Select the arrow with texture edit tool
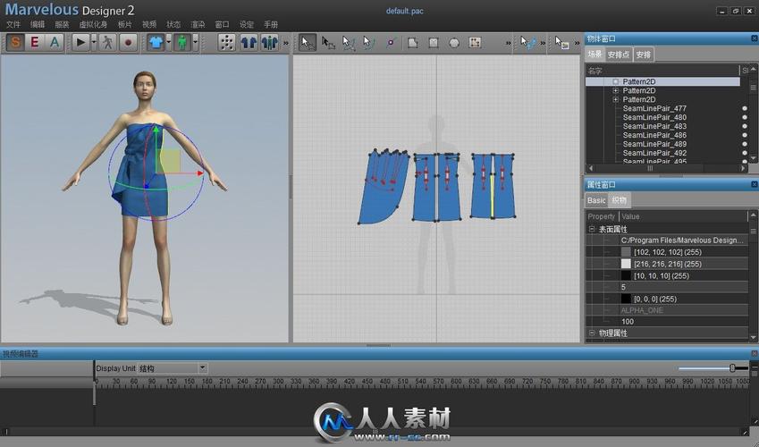The width and height of the screenshot is (759, 447). pyautogui.click(x=561, y=43)
